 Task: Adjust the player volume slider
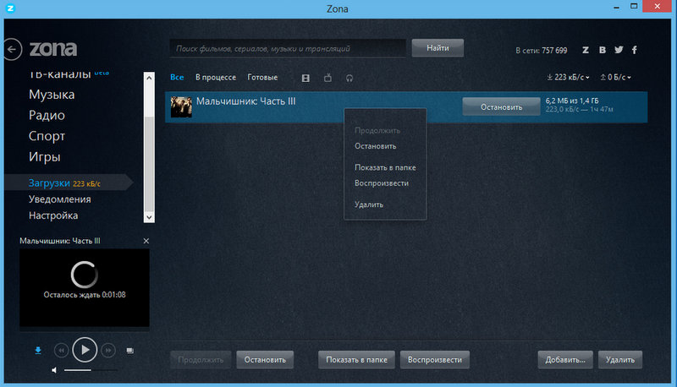pyautogui.click(x=91, y=370)
